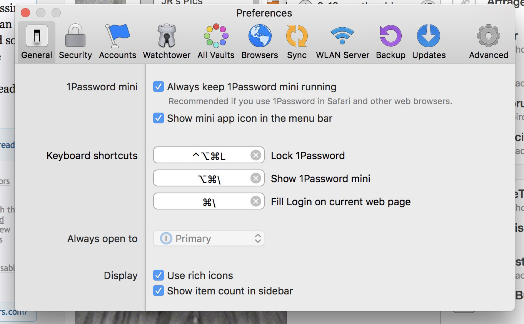Click the Show 1Password mini shortcut field
524x324 pixels.
209,178
